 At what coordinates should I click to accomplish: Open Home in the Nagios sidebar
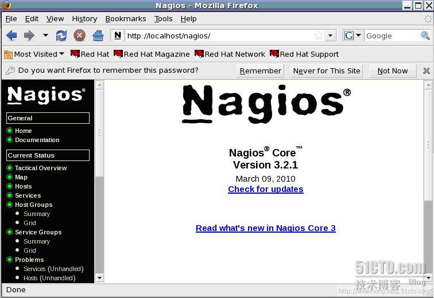coord(23,131)
